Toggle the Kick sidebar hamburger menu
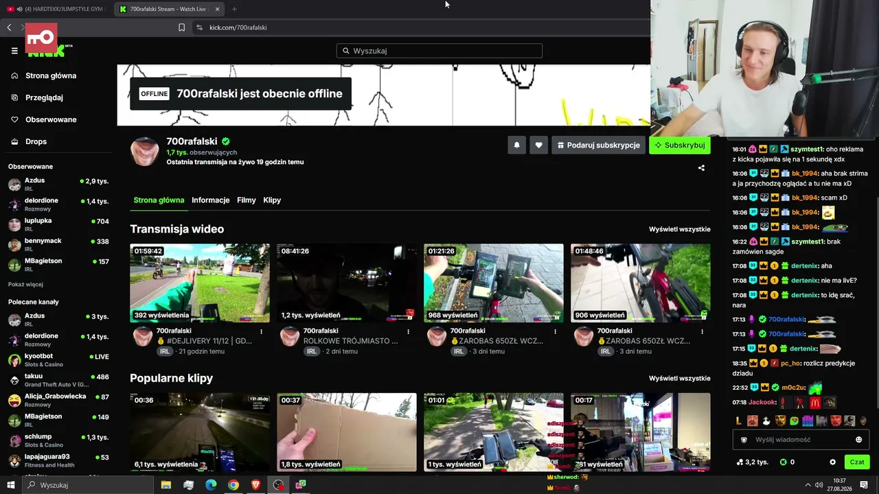This screenshot has height=494, width=879. coord(14,51)
